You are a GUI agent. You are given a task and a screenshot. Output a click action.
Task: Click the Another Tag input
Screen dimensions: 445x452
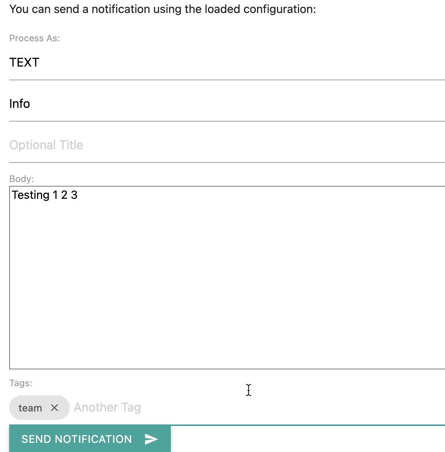point(107,408)
